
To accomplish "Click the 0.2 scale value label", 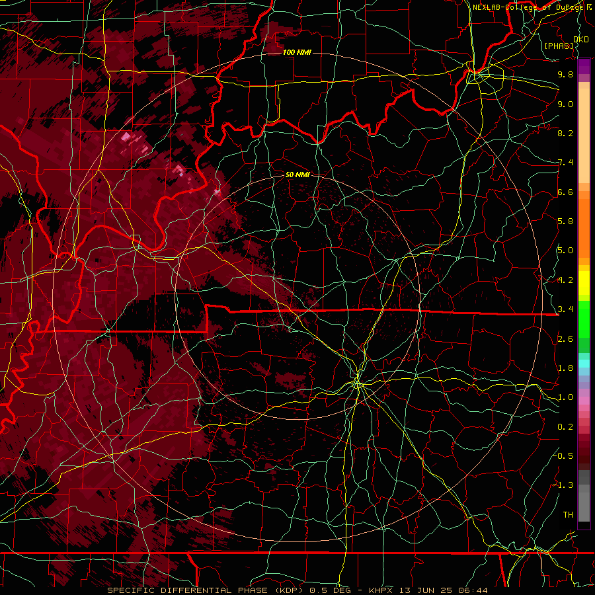I will (565, 427).
